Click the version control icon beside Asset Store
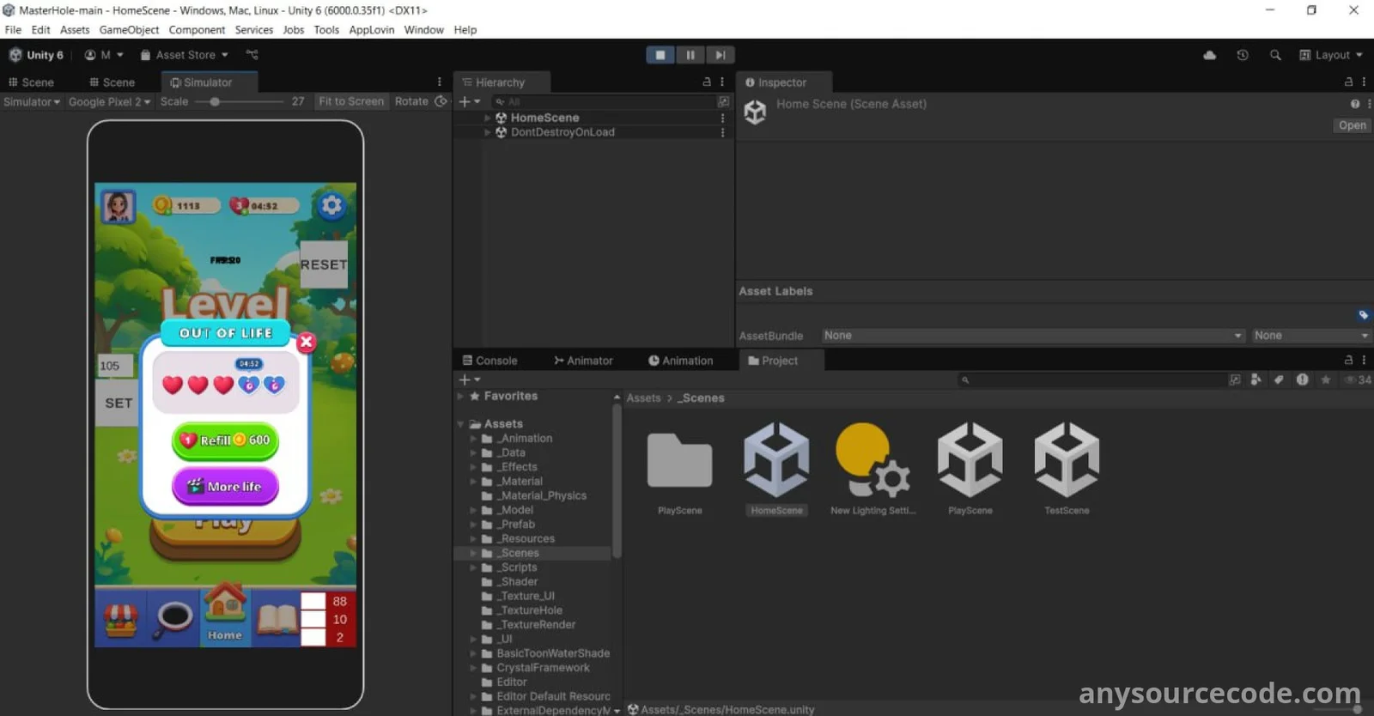 (x=252, y=55)
